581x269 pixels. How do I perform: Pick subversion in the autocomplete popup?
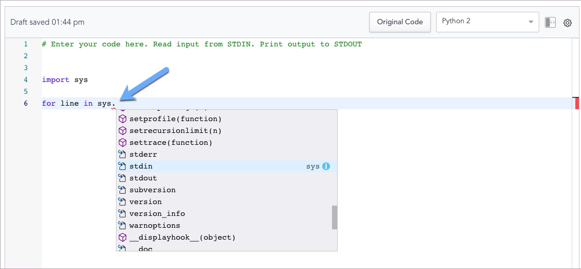click(152, 190)
